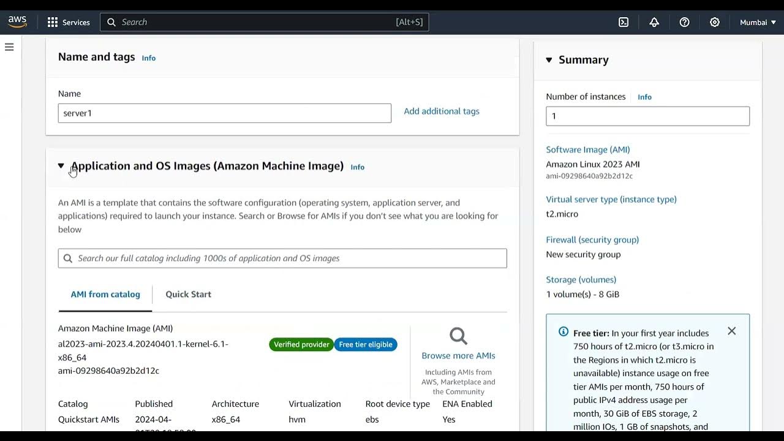Open the notifications bell
This screenshot has width=784, height=441.
654,22
